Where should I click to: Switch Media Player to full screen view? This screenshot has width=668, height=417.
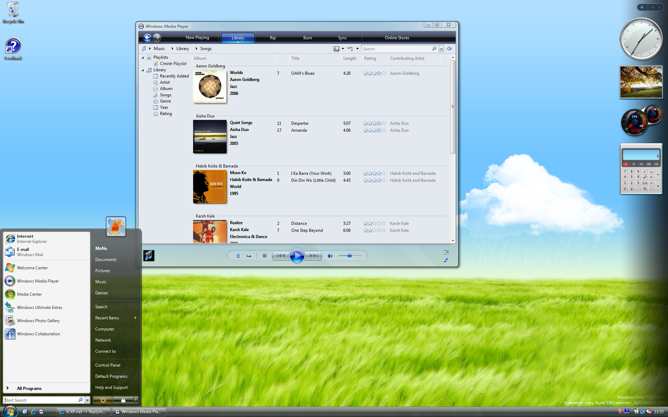coord(446,252)
